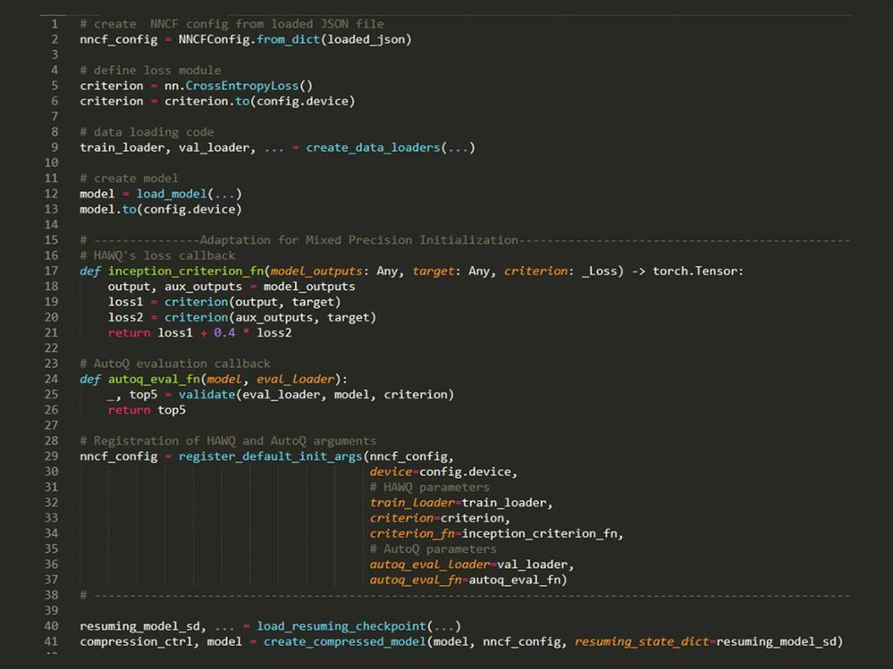The width and height of the screenshot is (893, 669).
Task: Click the 'return top5' statement
Action: [147, 410]
